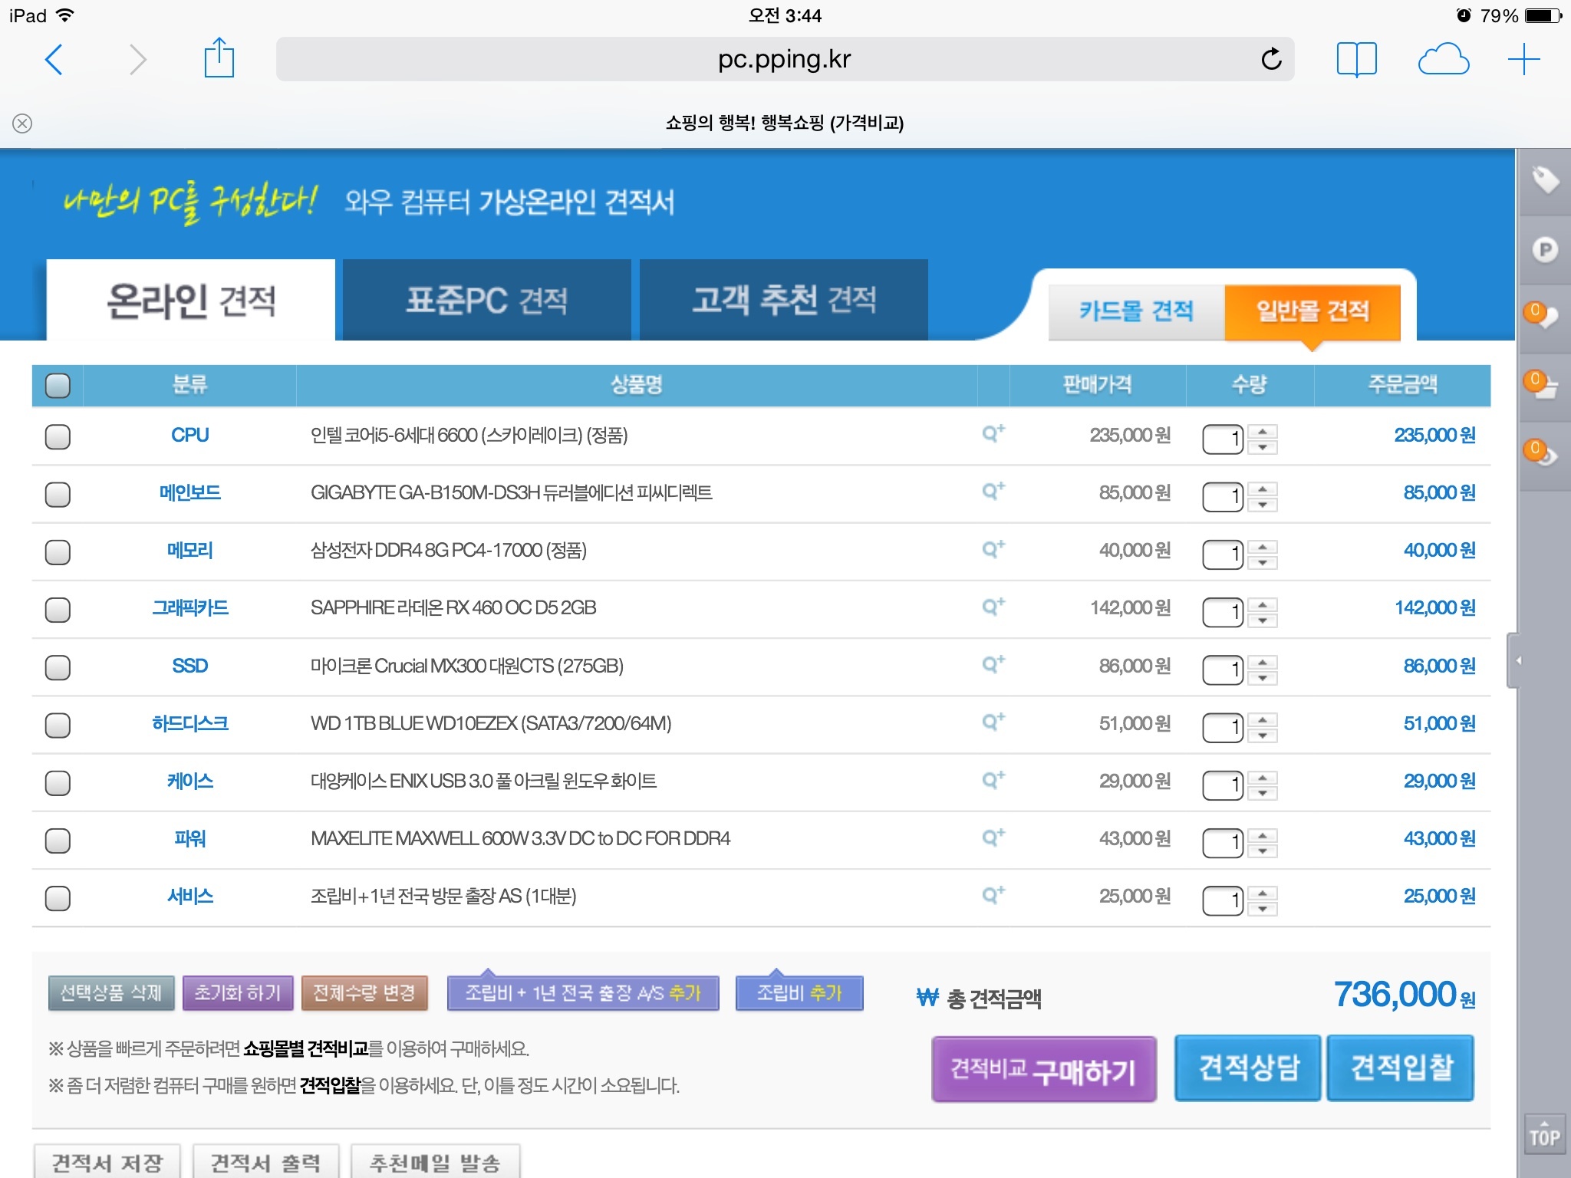Toggle the select-all checkbox in the table header
This screenshot has width=1571, height=1178.
(58, 385)
